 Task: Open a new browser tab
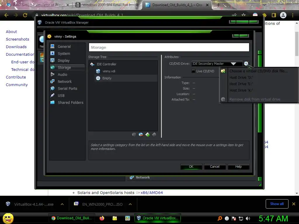pyautogui.click(x=218, y=5)
